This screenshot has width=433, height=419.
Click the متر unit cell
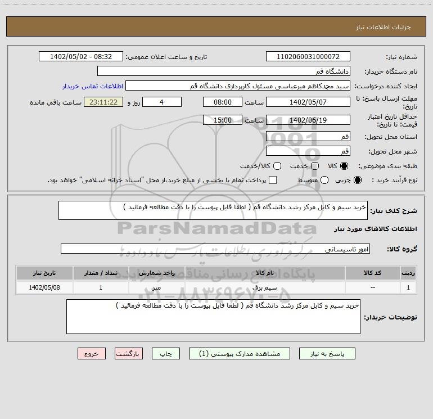pyautogui.click(x=156, y=287)
